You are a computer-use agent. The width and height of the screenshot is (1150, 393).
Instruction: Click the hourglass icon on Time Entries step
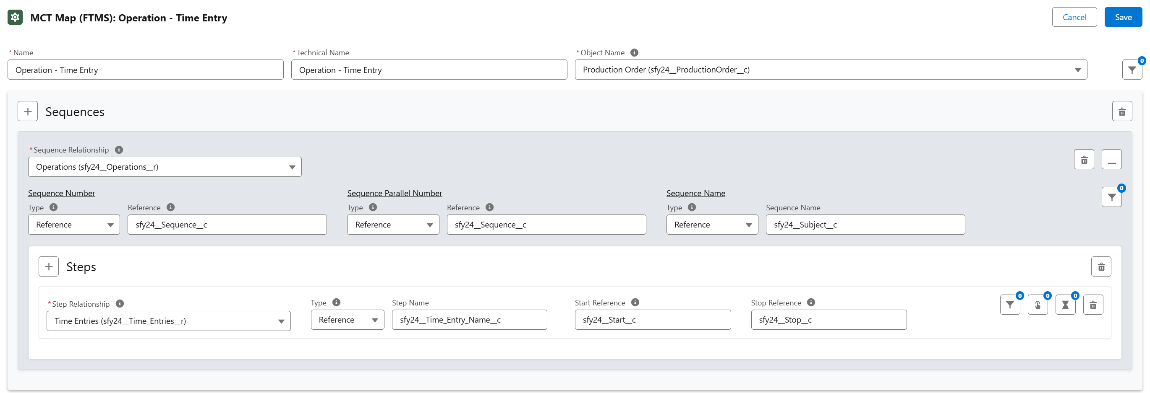click(x=1065, y=305)
